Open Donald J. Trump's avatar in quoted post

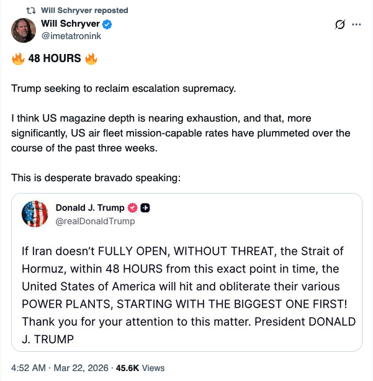point(35,214)
